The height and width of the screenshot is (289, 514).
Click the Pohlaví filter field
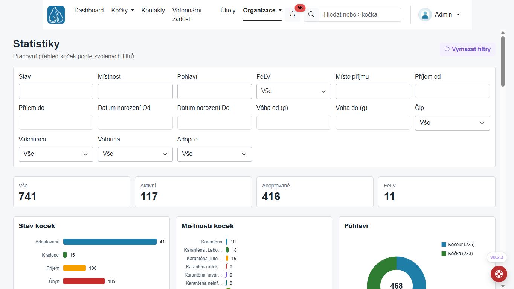[x=215, y=91]
